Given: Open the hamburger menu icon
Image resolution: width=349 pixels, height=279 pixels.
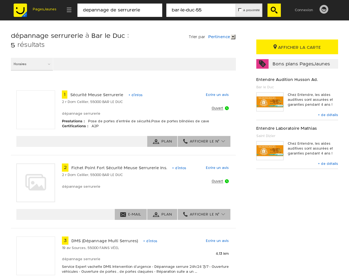Looking at the screenshot, I should point(69,10).
